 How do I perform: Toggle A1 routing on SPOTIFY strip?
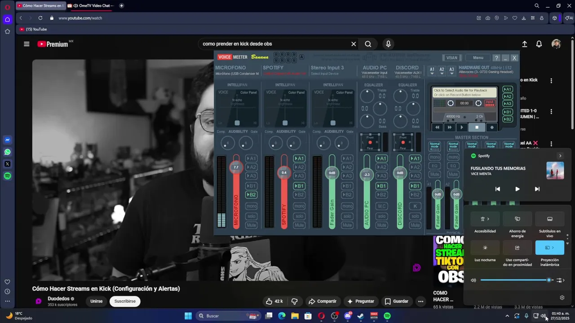tap(299, 158)
